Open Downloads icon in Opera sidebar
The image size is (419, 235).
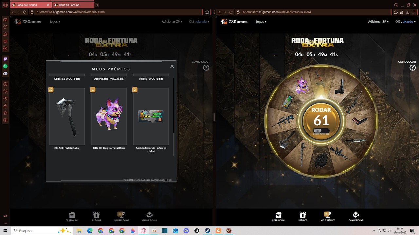[5, 106]
